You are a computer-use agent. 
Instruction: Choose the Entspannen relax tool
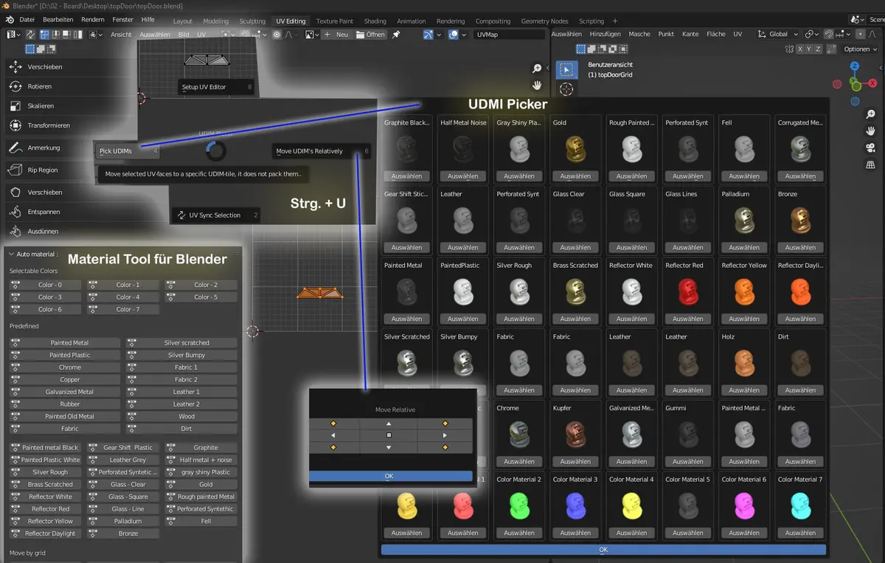pos(44,212)
